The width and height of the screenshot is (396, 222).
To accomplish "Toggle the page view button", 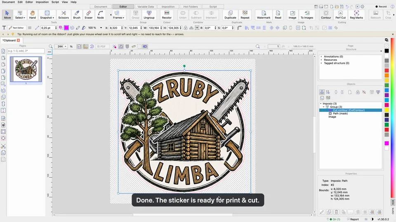I will (79, 46).
